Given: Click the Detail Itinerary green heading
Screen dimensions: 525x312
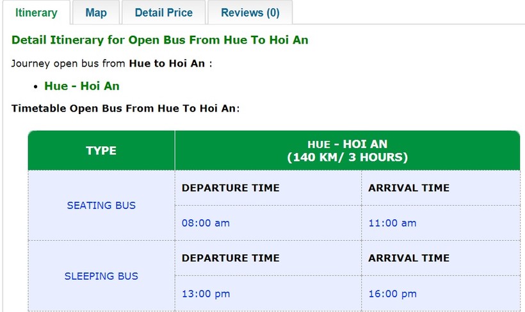Looking at the screenshot, I should click(x=160, y=40).
